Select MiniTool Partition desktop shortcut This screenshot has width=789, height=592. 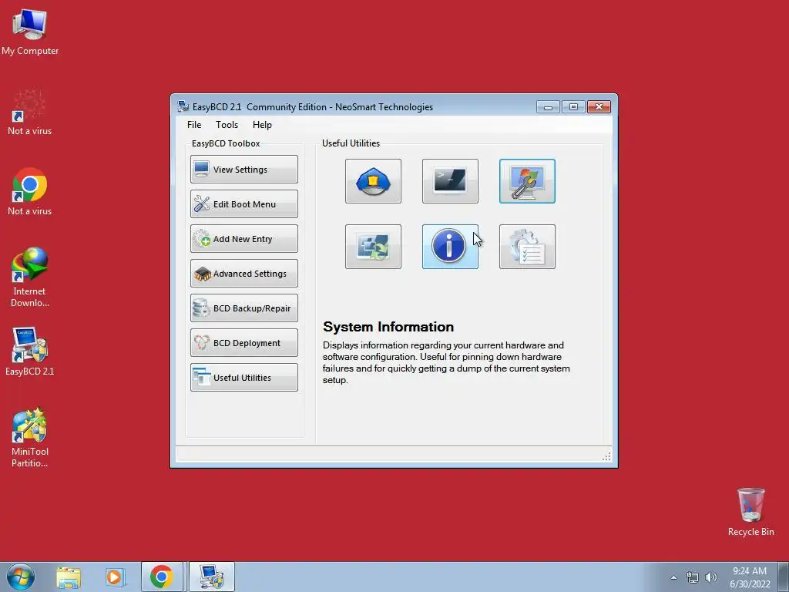pyautogui.click(x=30, y=438)
